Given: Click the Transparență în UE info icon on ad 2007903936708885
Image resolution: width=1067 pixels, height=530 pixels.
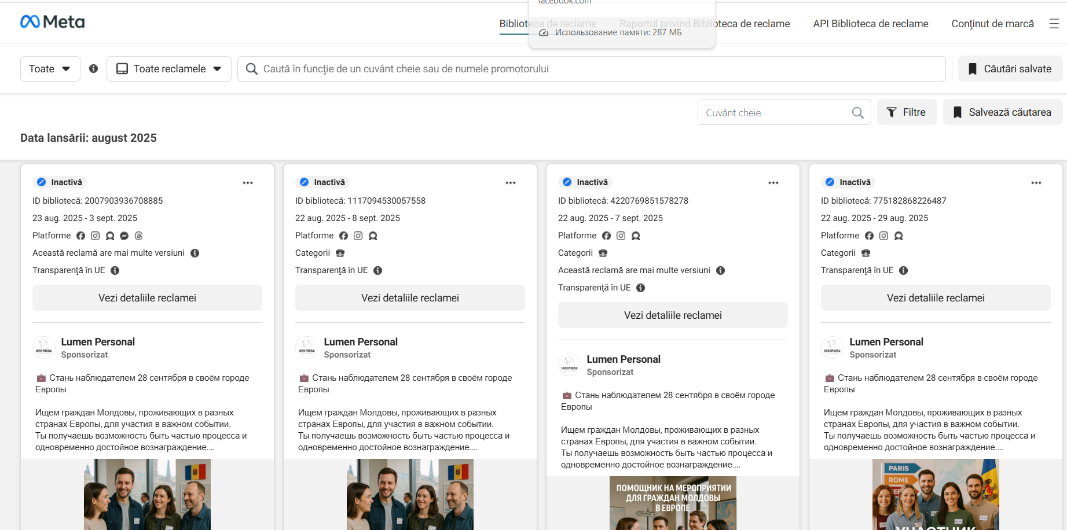Looking at the screenshot, I should [115, 270].
